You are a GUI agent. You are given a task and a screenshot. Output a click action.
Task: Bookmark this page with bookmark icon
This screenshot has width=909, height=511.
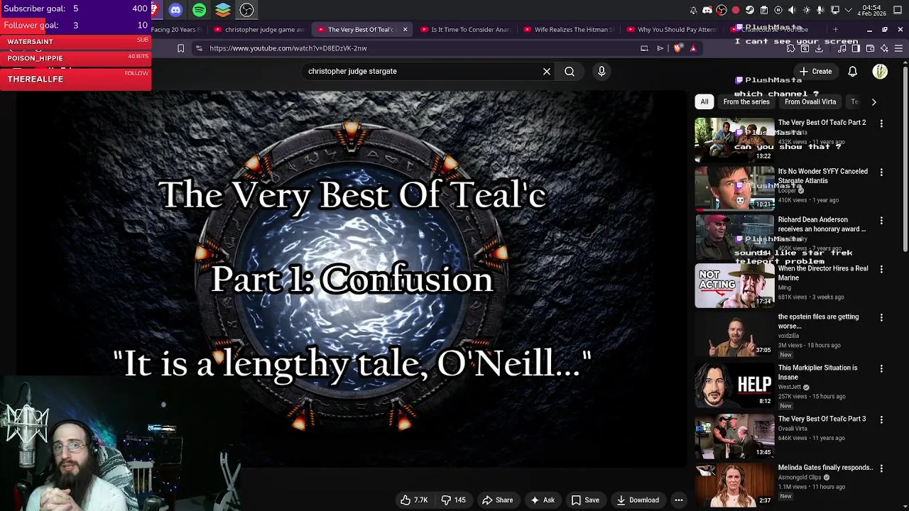coord(180,48)
